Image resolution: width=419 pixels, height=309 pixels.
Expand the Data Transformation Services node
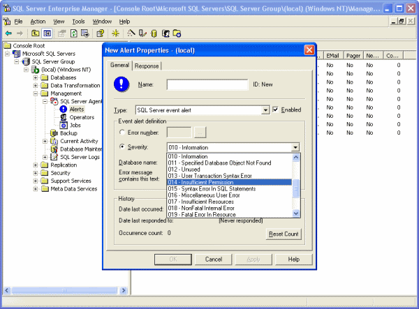36,86
